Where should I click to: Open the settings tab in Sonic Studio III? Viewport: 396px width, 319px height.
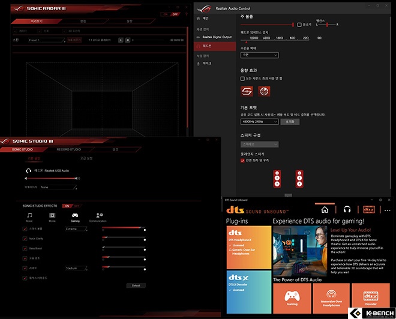pyautogui.click(x=115, y=149)
